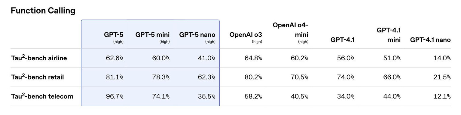This screenshot has height=115, width=461.
Task: Click GPT-4.1 telecom score 34.0%
Action: pos(346,96)
